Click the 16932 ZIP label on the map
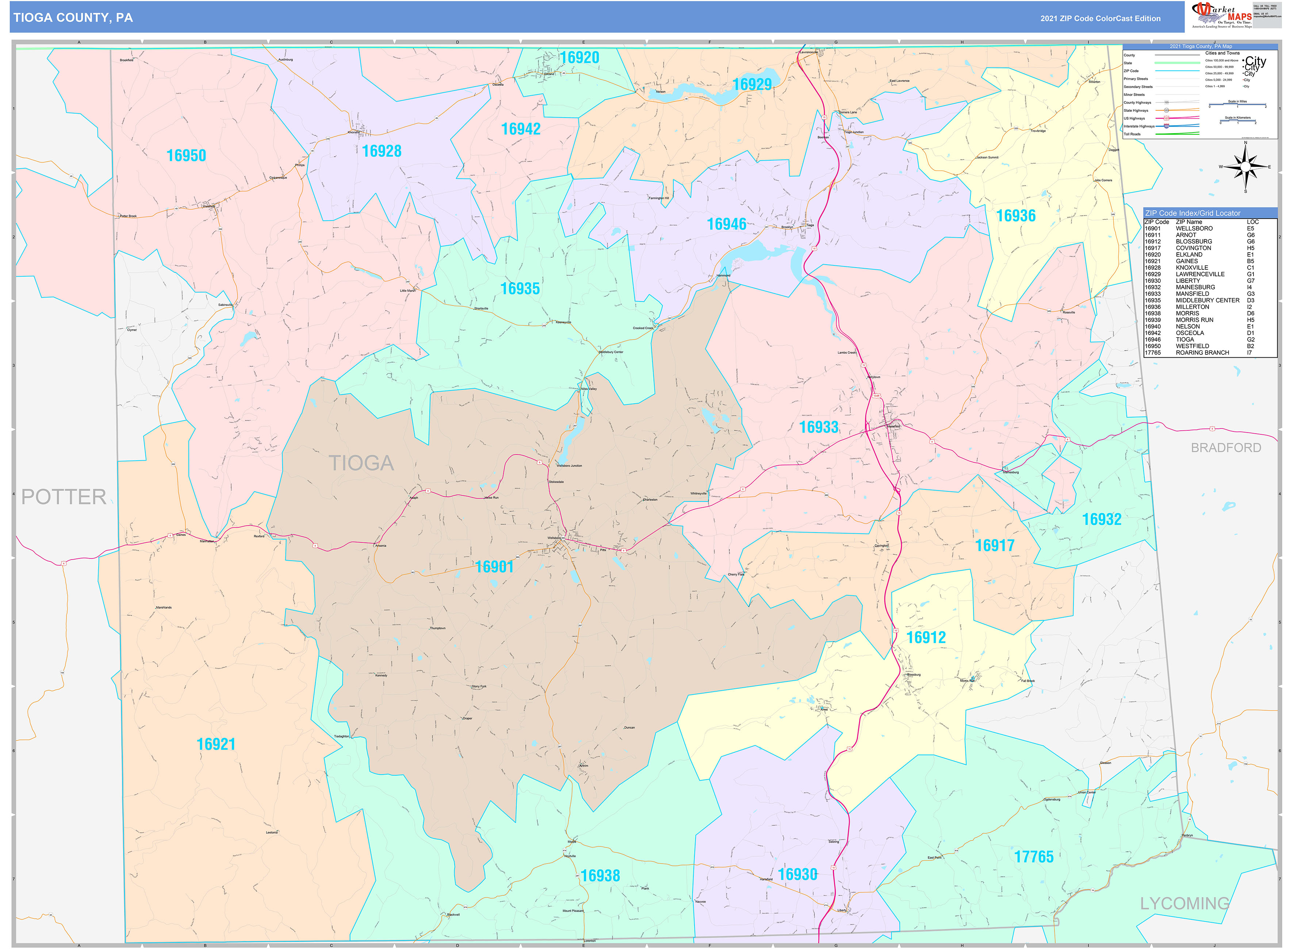 (x=1102, y=519)
